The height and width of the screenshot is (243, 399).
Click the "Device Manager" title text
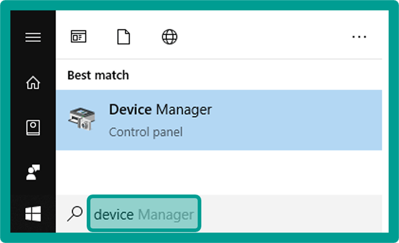[160, 110]
